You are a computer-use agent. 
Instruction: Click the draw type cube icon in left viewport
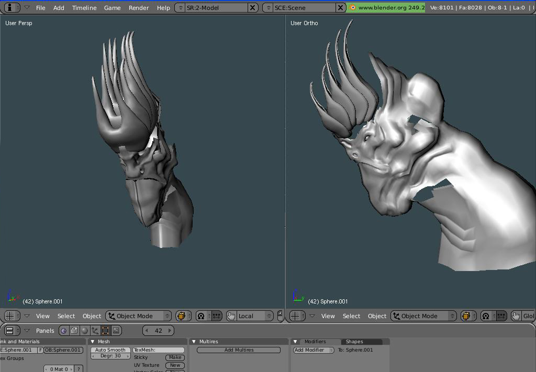(x=182, y=316)
